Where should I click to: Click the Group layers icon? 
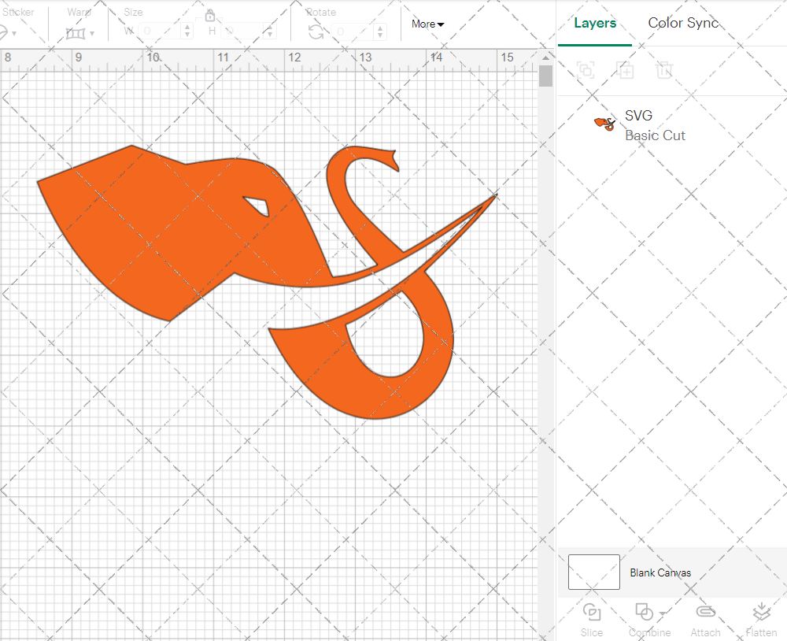[x=586, y=70]
